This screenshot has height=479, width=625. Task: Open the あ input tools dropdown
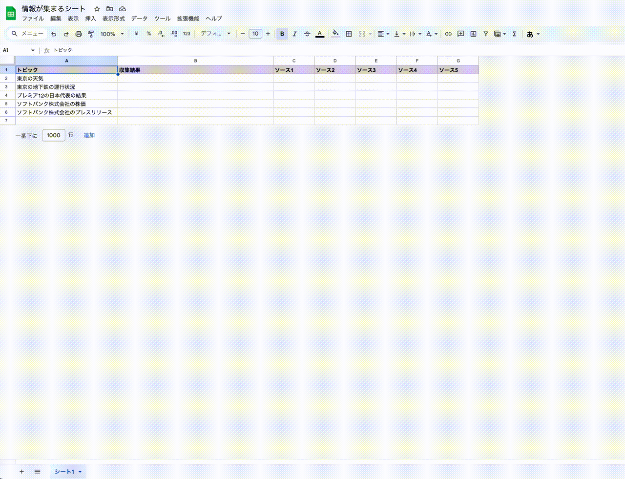point(533,34)
